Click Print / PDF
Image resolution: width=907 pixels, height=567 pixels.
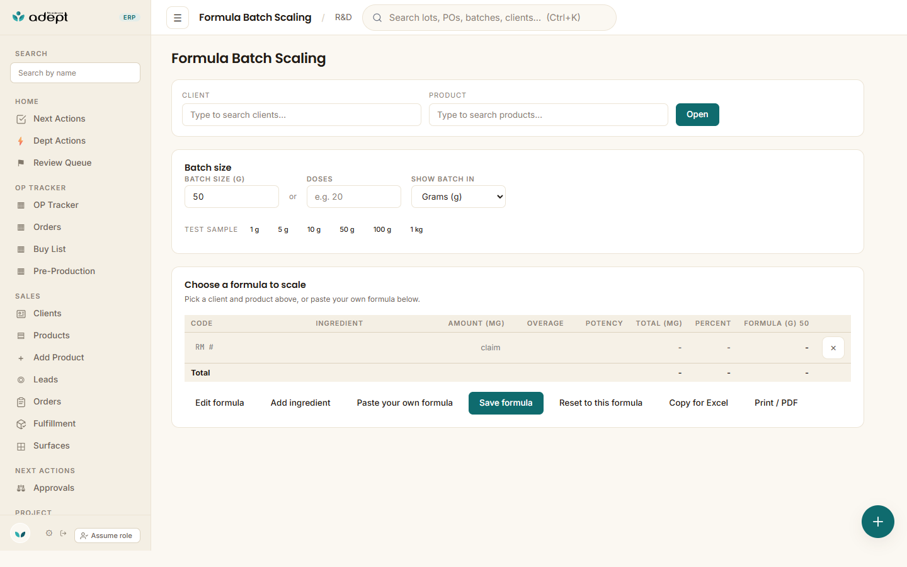pos(776,403)
